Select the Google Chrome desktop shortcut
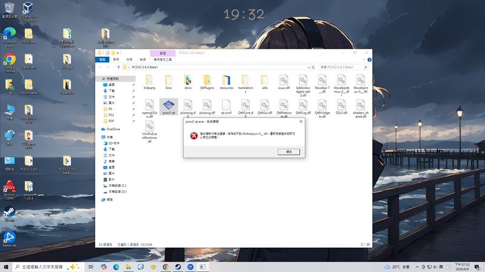The height and width of the screenshot is (272, 485). (10, 63)
